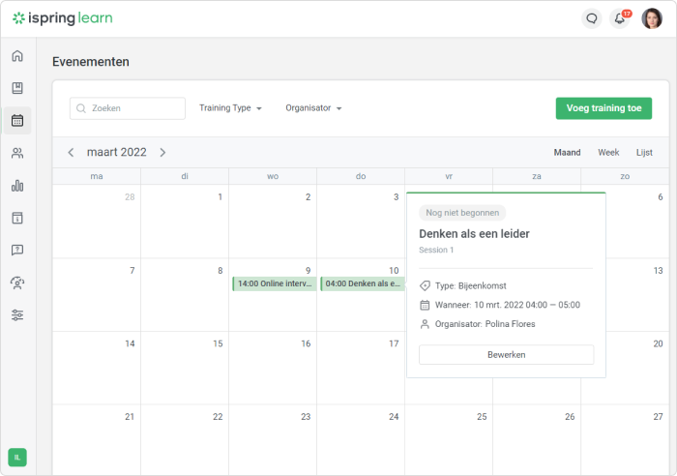Open the book-shaped courses icon in sidebar
Image resolution: width=677 pixels, height=476 pixels.
click(x=17, y=88)
